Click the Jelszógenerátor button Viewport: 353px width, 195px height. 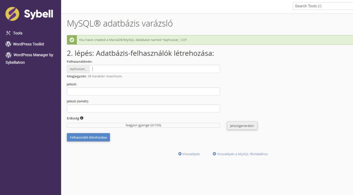(242, 126)
